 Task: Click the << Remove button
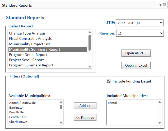85,118
